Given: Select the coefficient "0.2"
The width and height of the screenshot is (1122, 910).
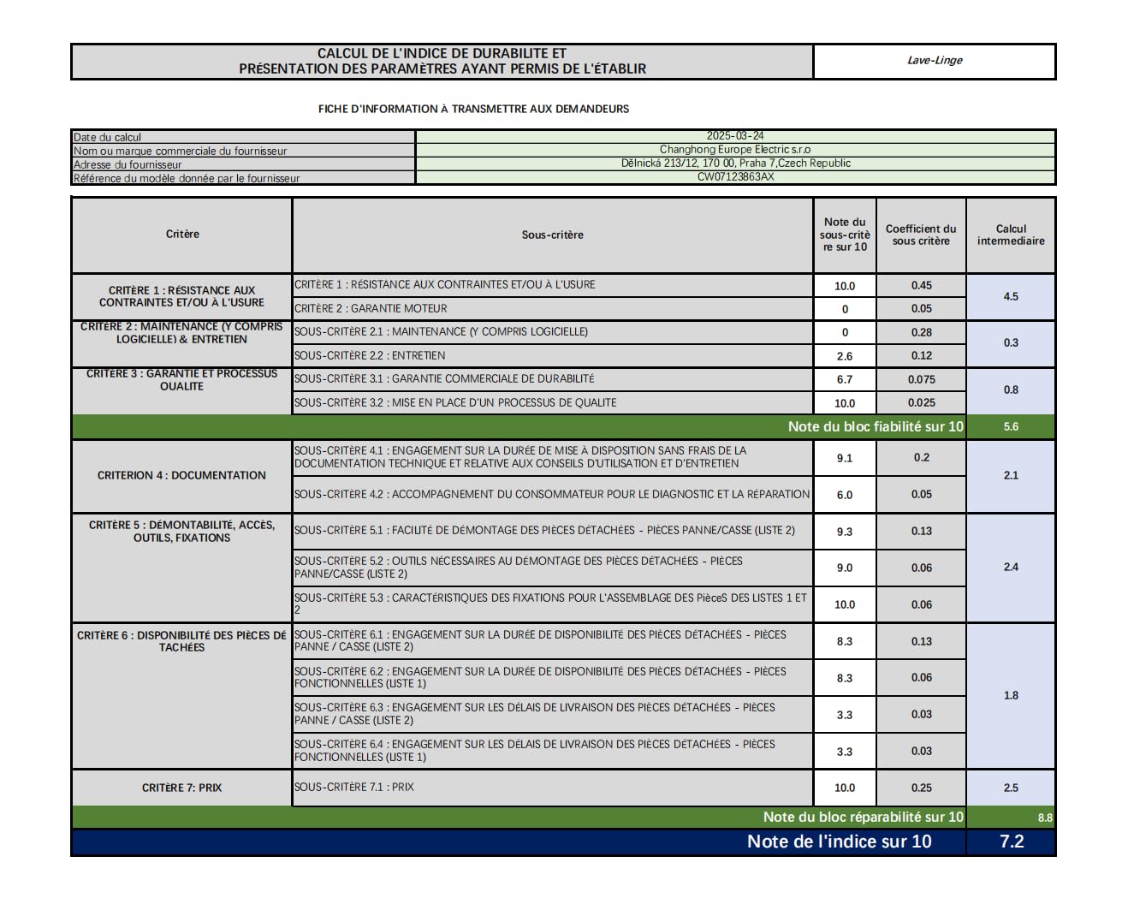Looking at the screenshot, I should coord(922,457).
